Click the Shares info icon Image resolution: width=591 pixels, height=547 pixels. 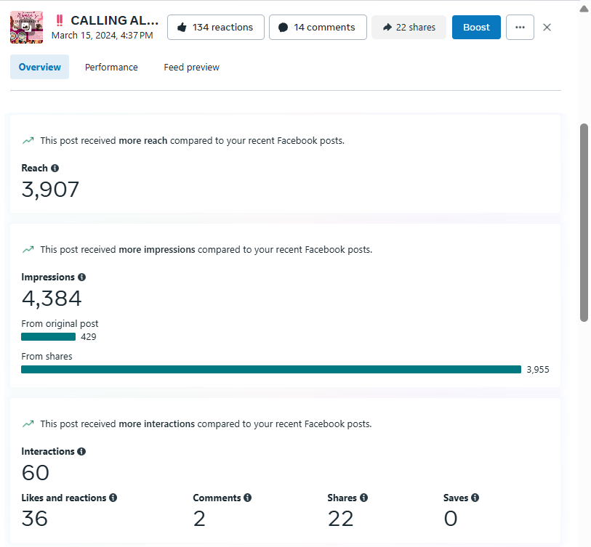[363, 498]
